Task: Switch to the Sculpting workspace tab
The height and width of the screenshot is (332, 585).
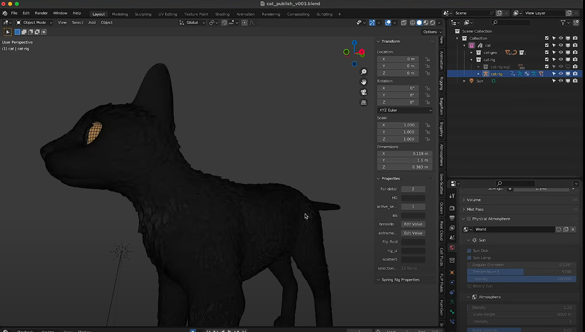Action: 143,14
